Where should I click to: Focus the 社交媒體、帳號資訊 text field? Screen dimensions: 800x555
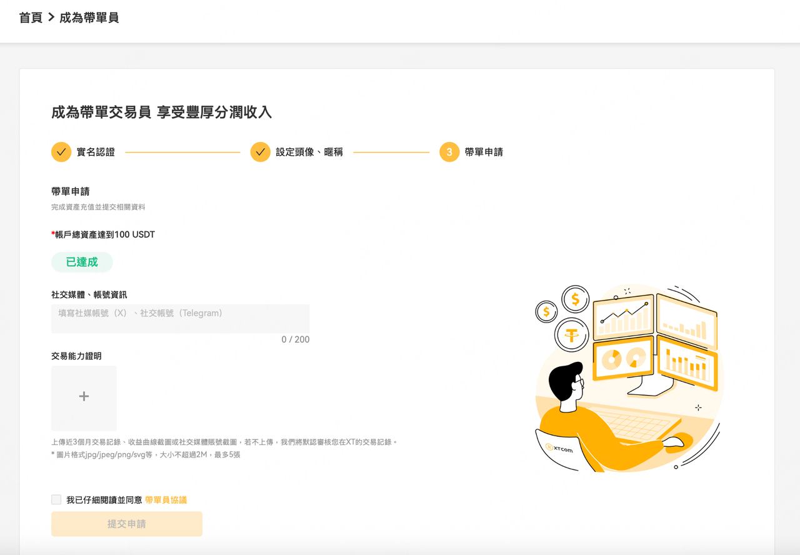click(x=181, y=319)
